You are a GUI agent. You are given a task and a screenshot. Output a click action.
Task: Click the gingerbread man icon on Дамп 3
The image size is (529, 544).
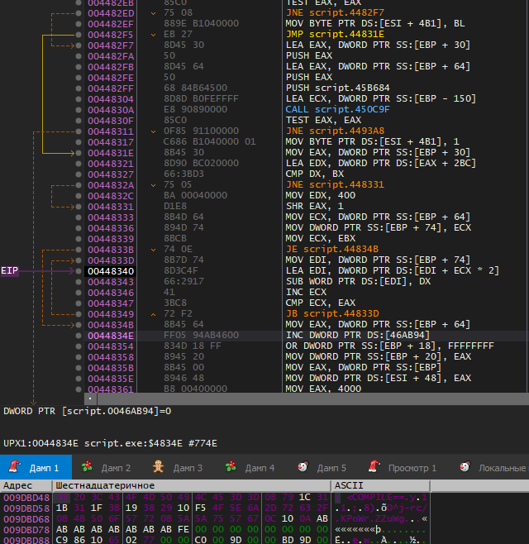pos(158,466)
